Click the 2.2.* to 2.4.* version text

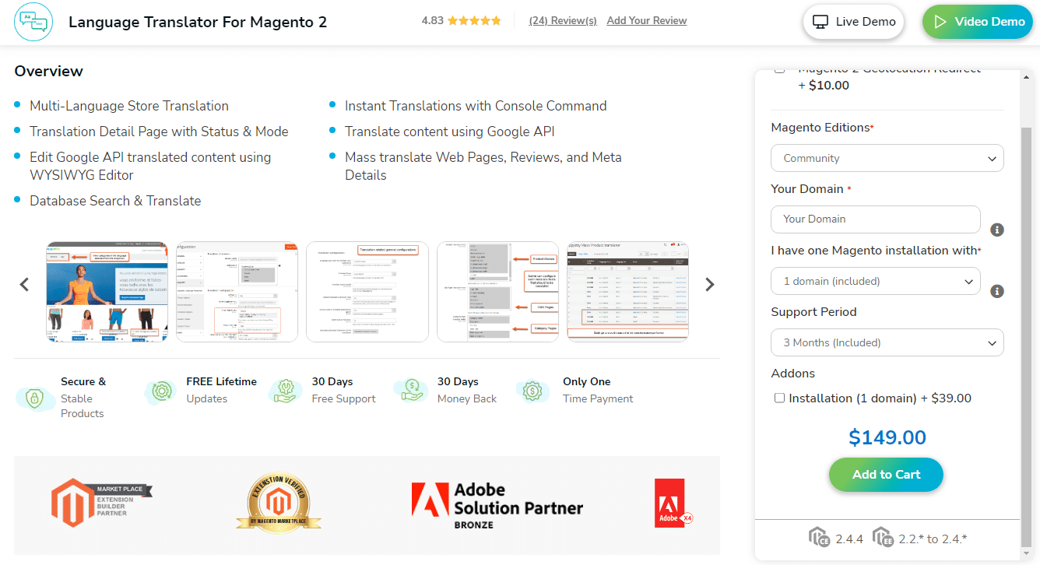click(x=932, y=539)
